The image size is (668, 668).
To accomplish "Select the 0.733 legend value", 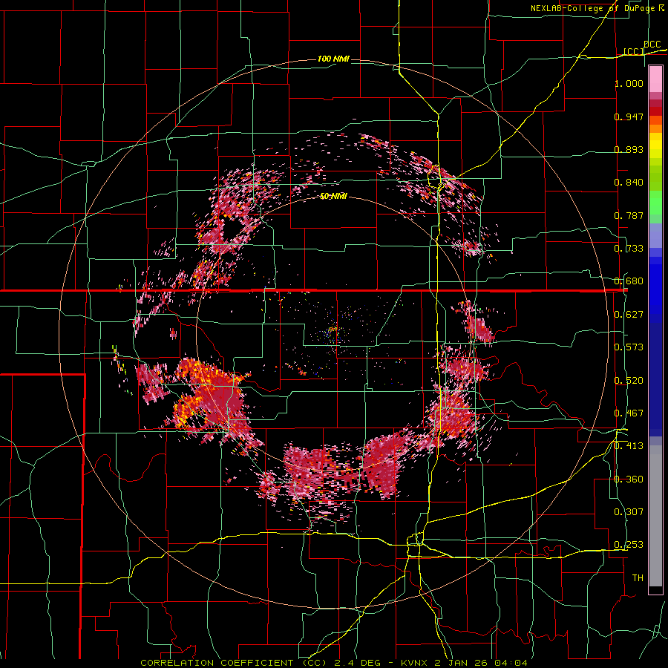I will [629, 249].
